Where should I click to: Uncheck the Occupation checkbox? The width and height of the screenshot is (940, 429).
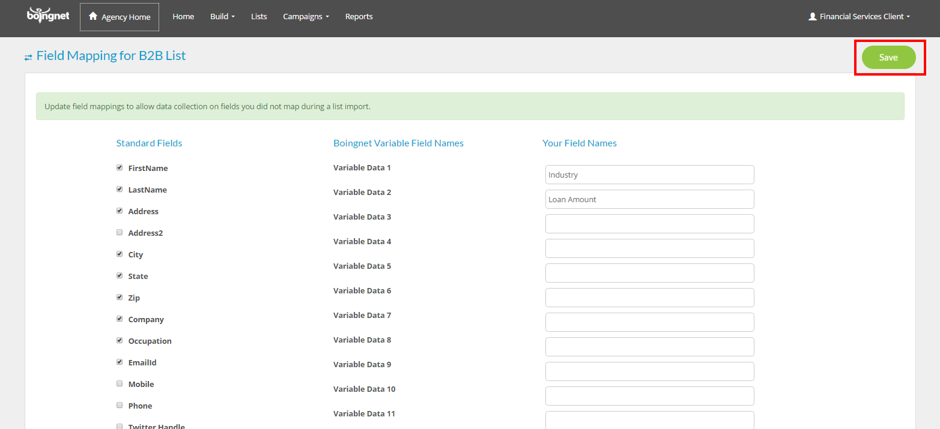coord(120,340)
